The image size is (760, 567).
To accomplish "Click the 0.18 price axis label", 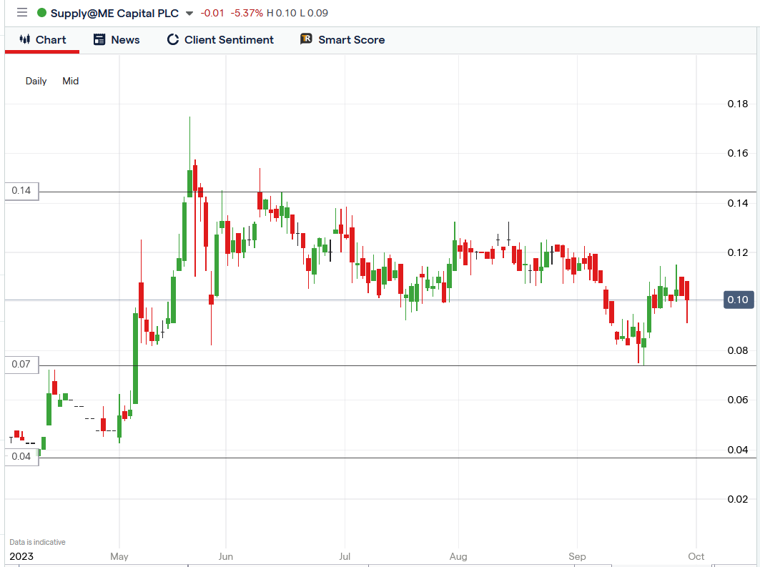I will [737, 104].
